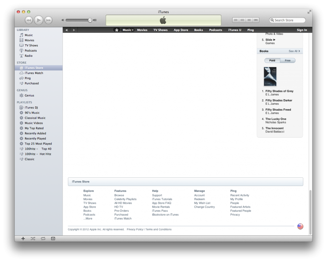The image size is (327, 262).
Task: Open 90's Music smart playlist
Action: [39, 113]
